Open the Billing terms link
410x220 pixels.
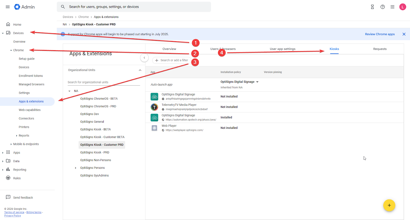coord(34,212)
